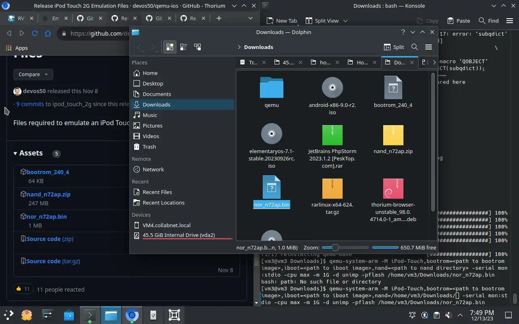
Task: Open Apps bookmark in browser
Action: (x=17, y=48)
